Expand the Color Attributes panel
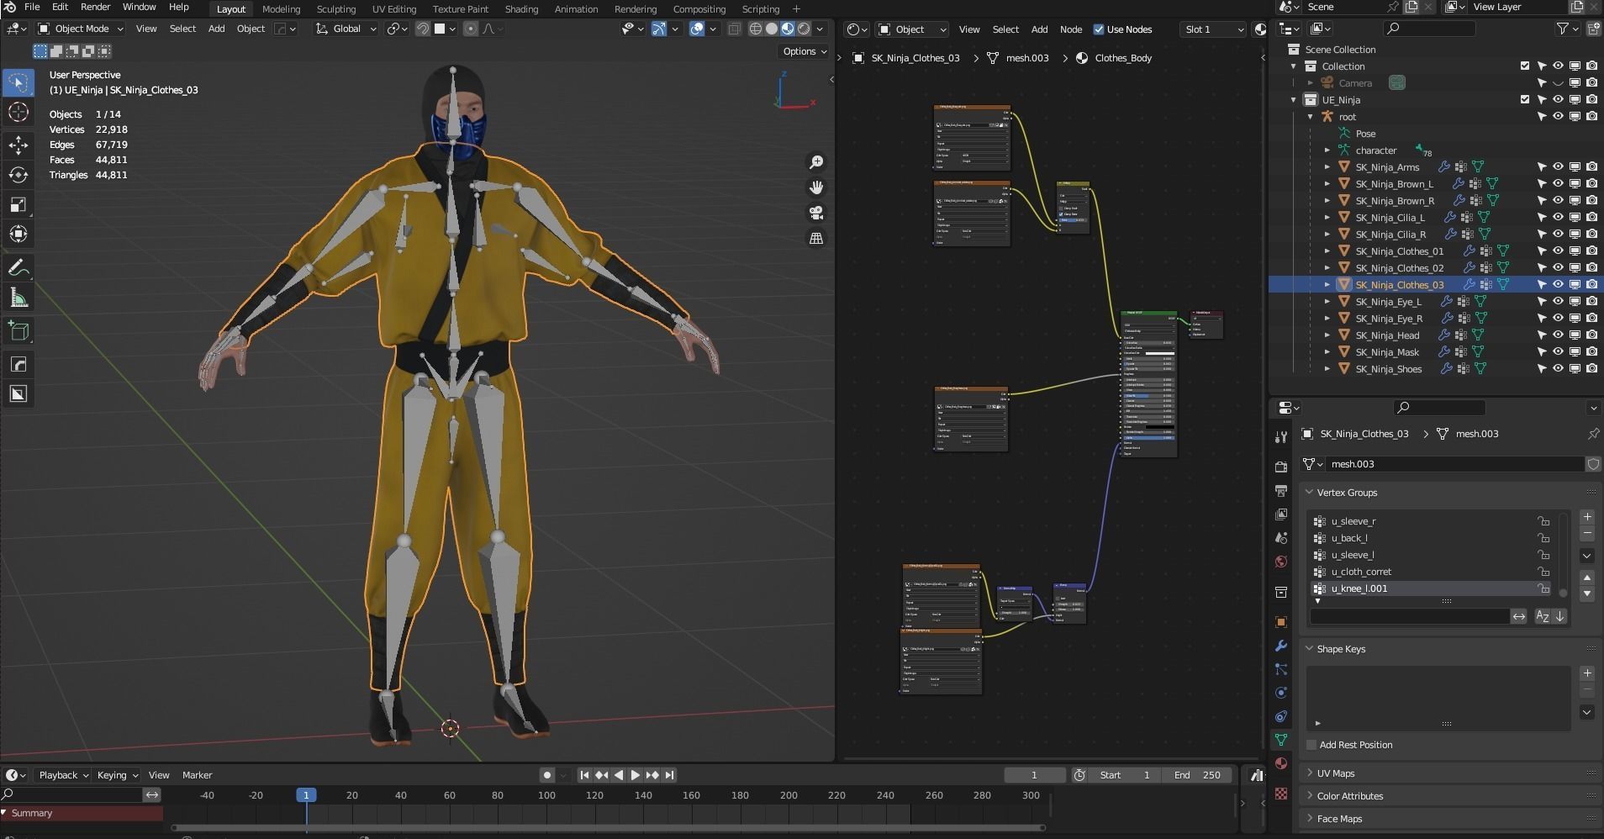Screen dimensions: 1604x839 (1349, 796)
